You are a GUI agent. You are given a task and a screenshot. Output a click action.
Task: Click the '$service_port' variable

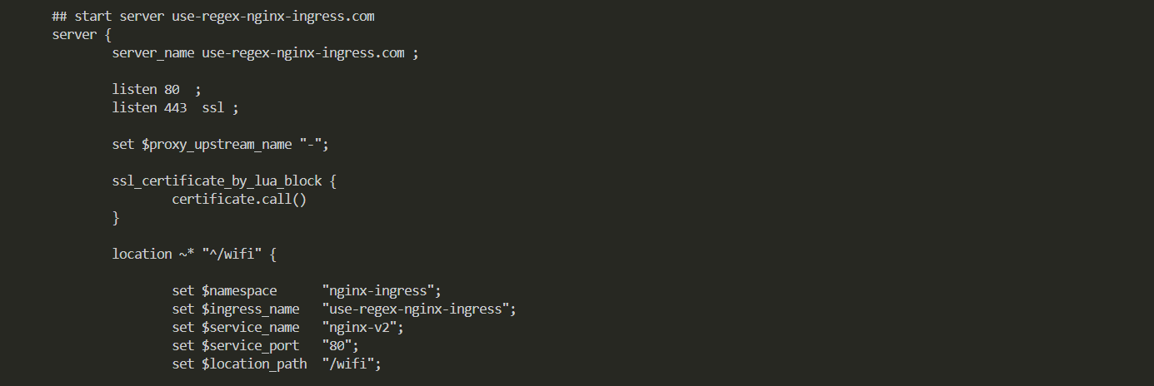pyautogui.click(x=250, y=345)
